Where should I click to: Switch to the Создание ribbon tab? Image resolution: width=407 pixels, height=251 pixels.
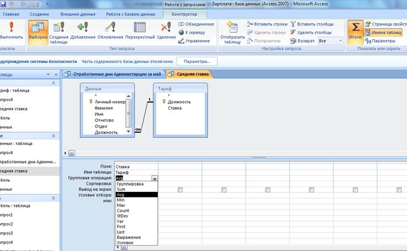[39, 14]
